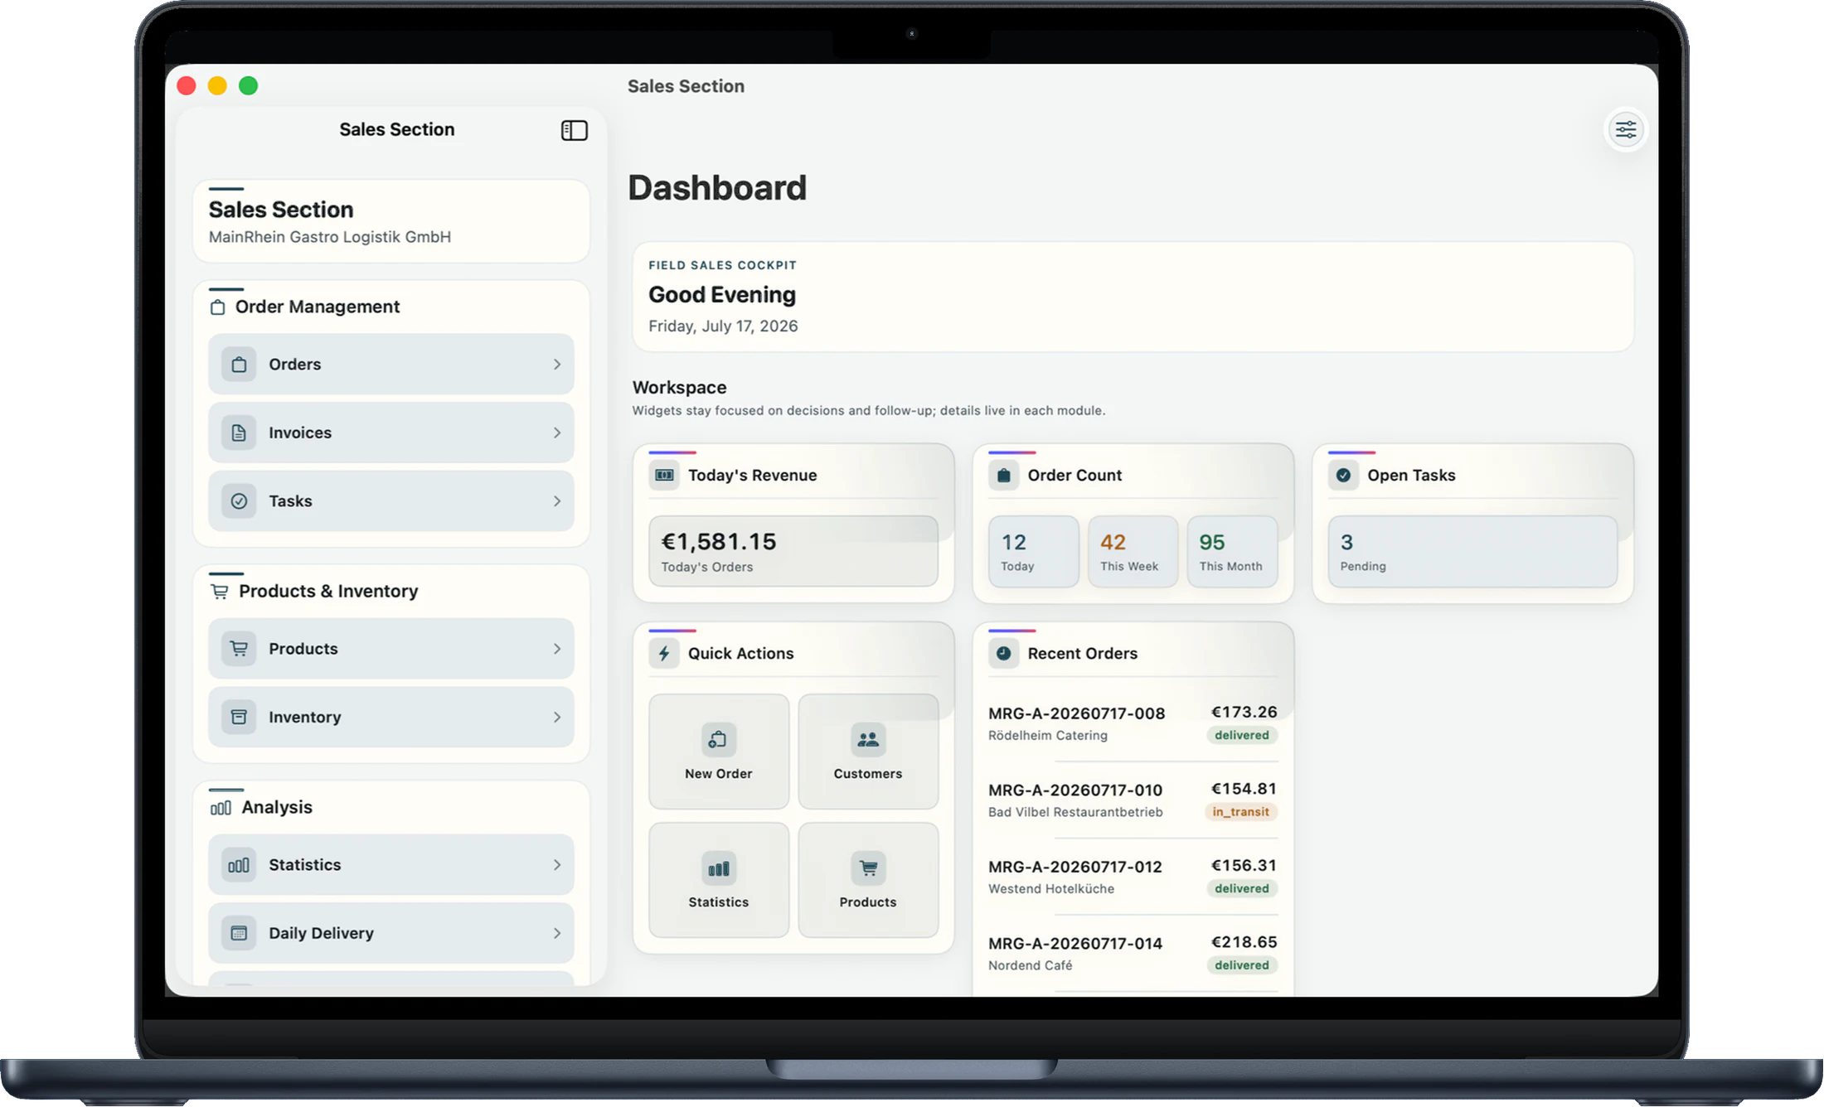The height and width of the screenshot is (1107, 1824).
Task: Click the Order Count bag icon
Action: point(1003,476)
